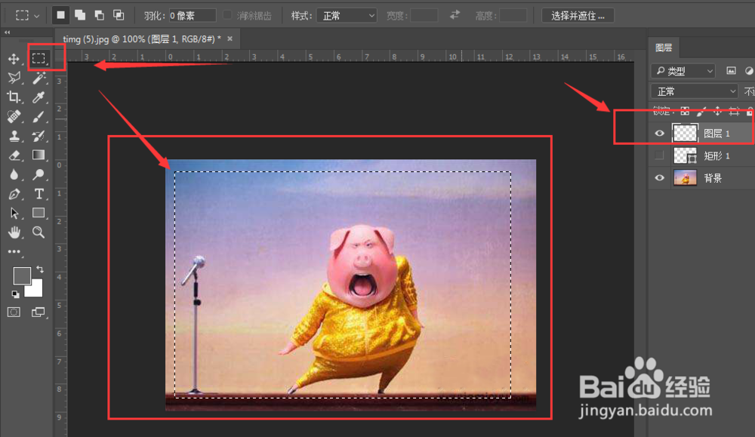Click the 高度 height field
Image resolution: width=755 pixels, height=437 pixels.
[513, 15]
